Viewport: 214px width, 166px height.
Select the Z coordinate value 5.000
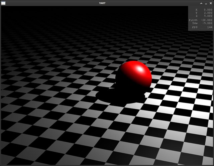point(208,16)
